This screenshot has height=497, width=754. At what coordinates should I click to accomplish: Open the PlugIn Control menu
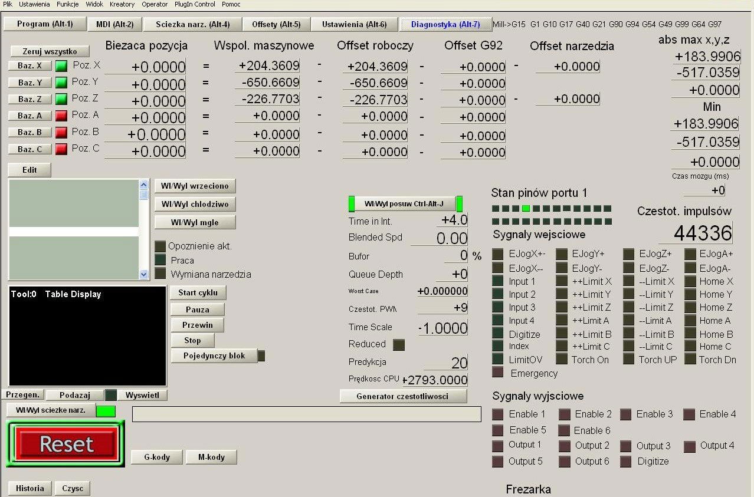click(195, 4)
